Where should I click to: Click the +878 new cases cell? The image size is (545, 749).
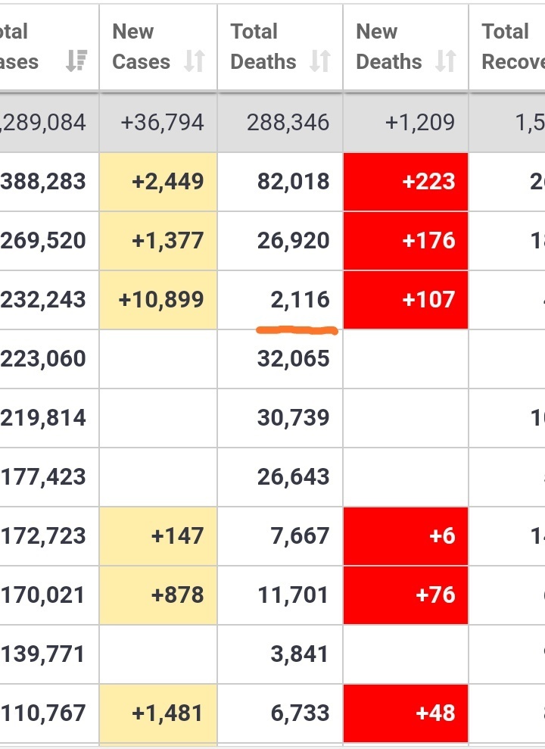(x=177, y=595)
